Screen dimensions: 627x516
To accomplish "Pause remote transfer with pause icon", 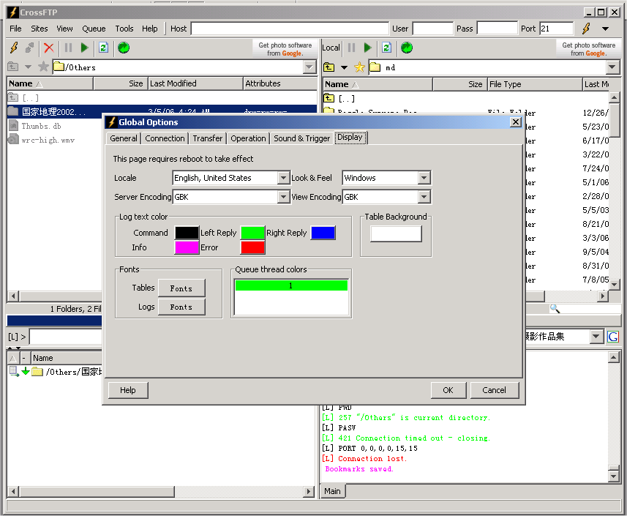I will (68, 48).
